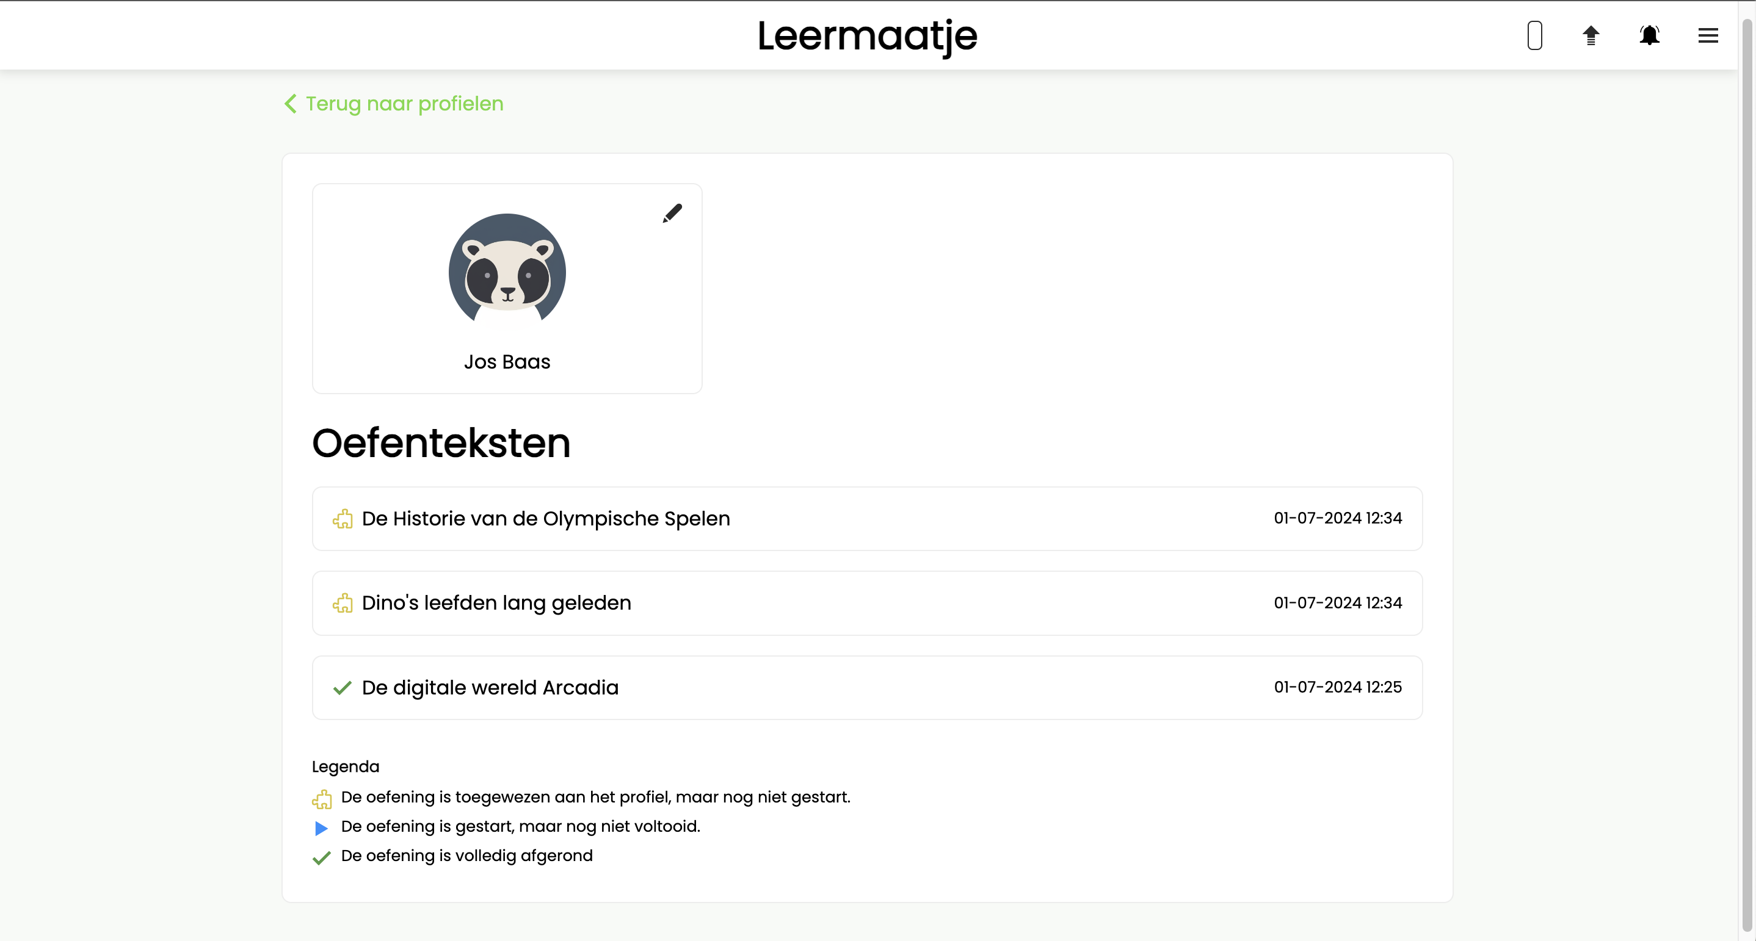Open De Historie van de Olympische Spelen

pyautogui.click(x=545, y=519)
